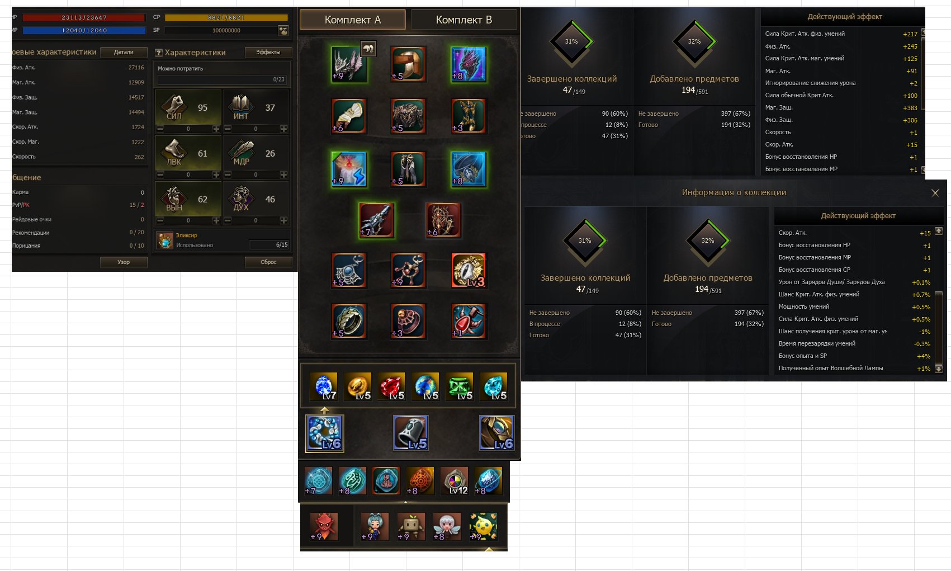Select the Lv3 golden eye talisman icon
Screen dimensions: 951x571
pyautogui.click(x=469, y=271)
